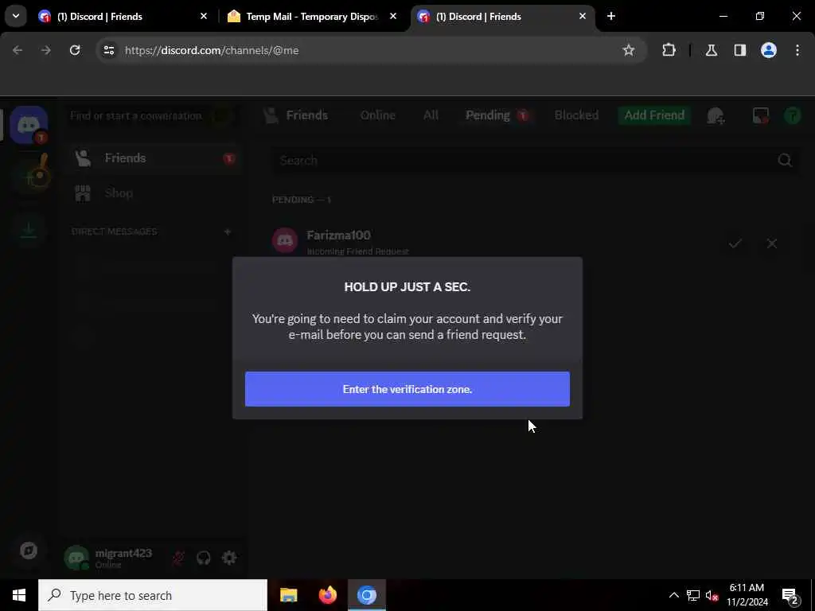Click Find or start a conversation field

tap(150, 115)
